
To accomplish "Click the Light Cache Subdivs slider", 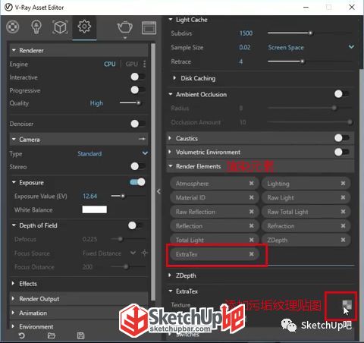I will [309, 33].
